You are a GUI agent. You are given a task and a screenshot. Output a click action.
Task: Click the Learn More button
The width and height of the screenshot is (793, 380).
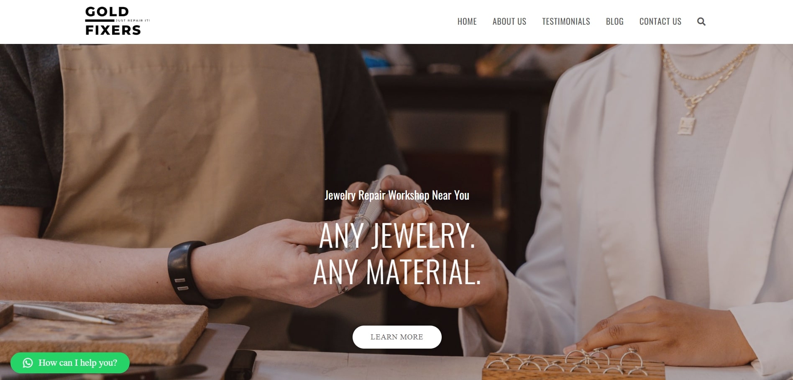(397, 337)
